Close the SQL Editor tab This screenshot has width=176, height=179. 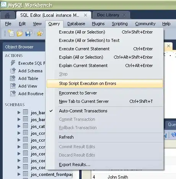click(x=85, y=15)
